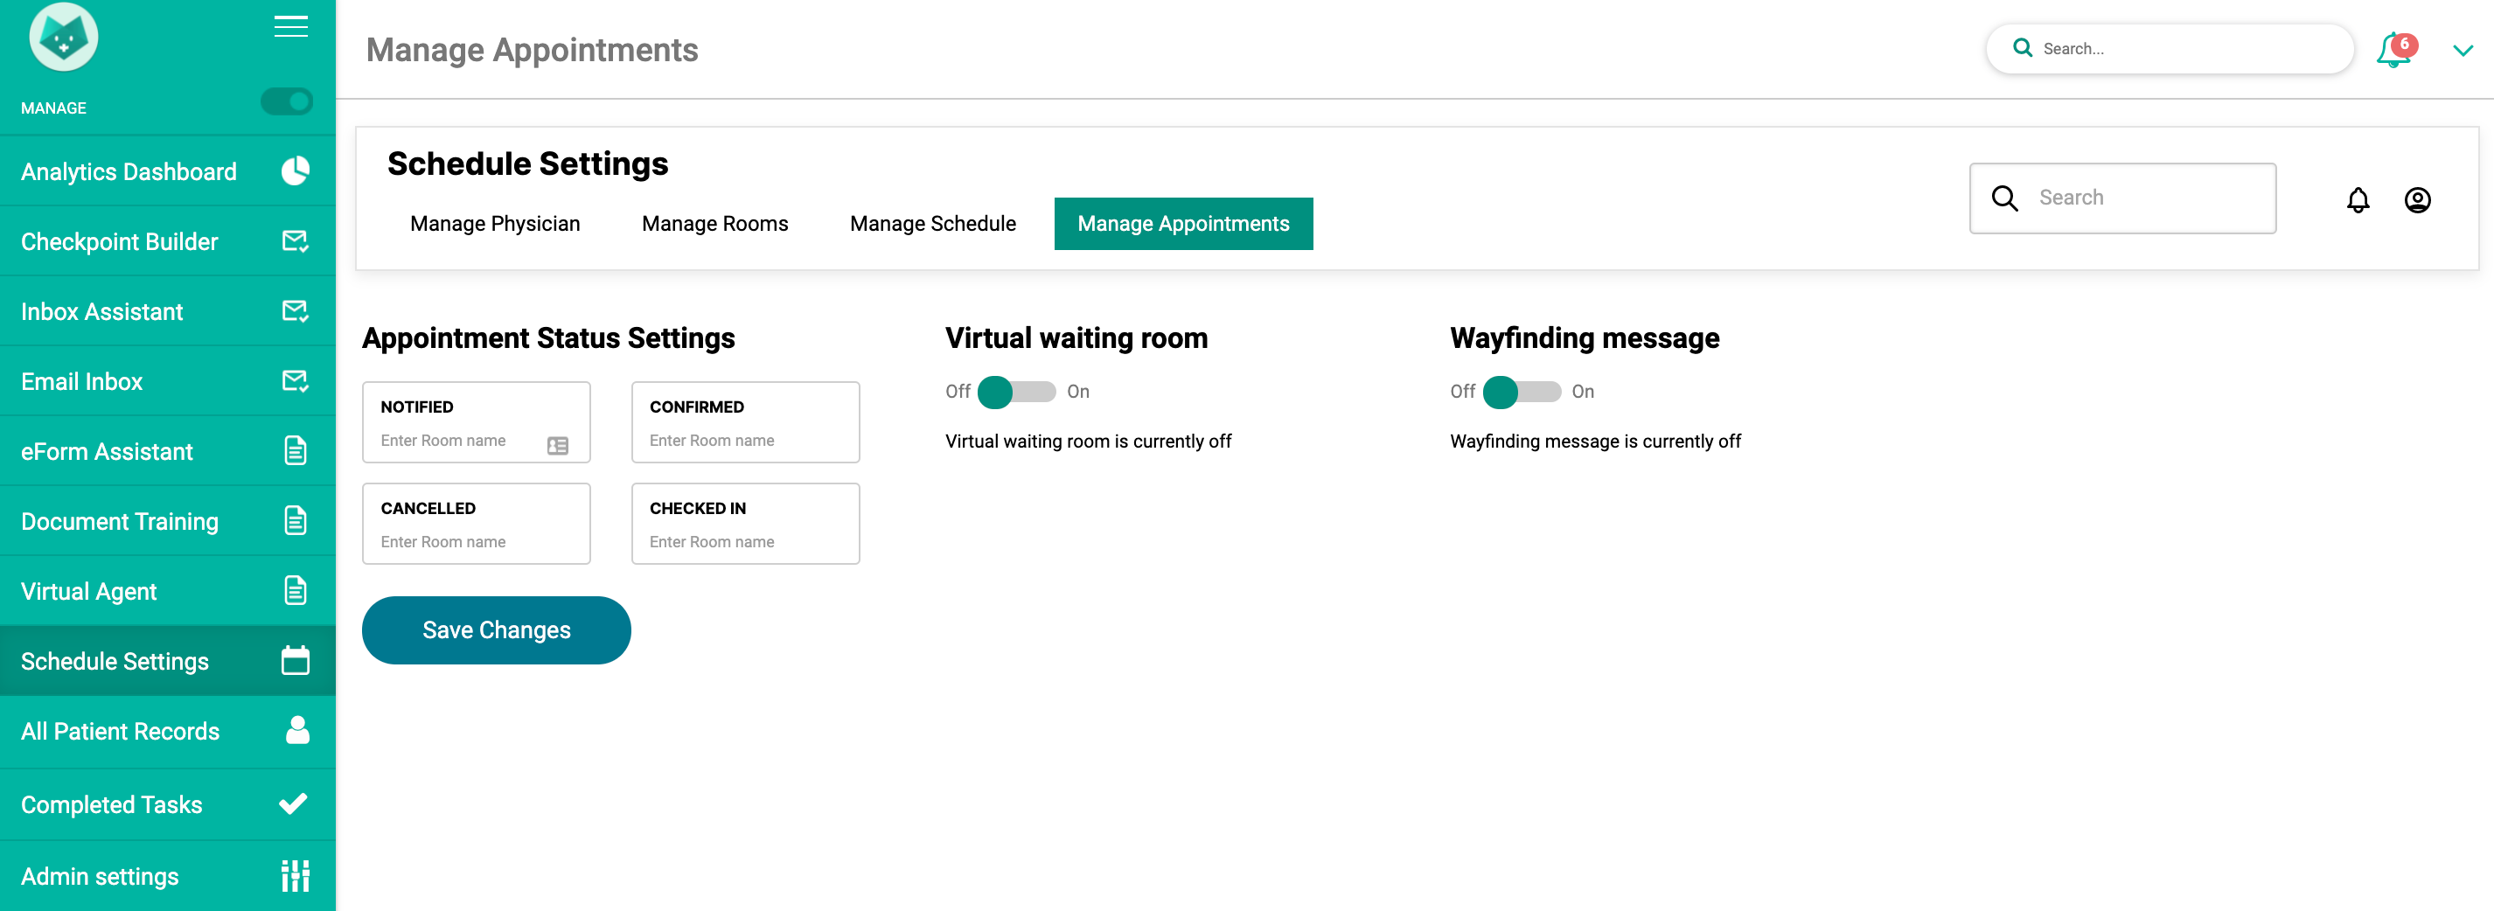Open the black bell notification icon

click(2358, 199)
